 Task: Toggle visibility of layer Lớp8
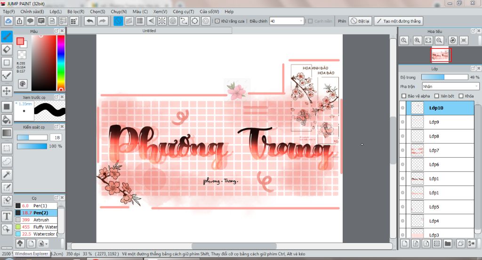403,136
